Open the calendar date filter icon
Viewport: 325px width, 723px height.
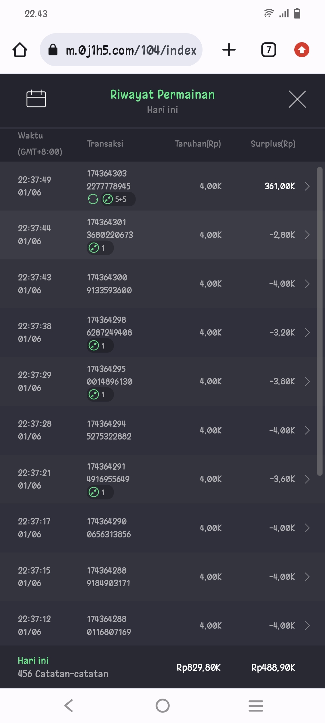tap(36, 99)
